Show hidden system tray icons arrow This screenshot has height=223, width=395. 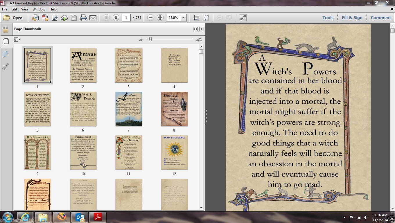(x=345, y=217)
